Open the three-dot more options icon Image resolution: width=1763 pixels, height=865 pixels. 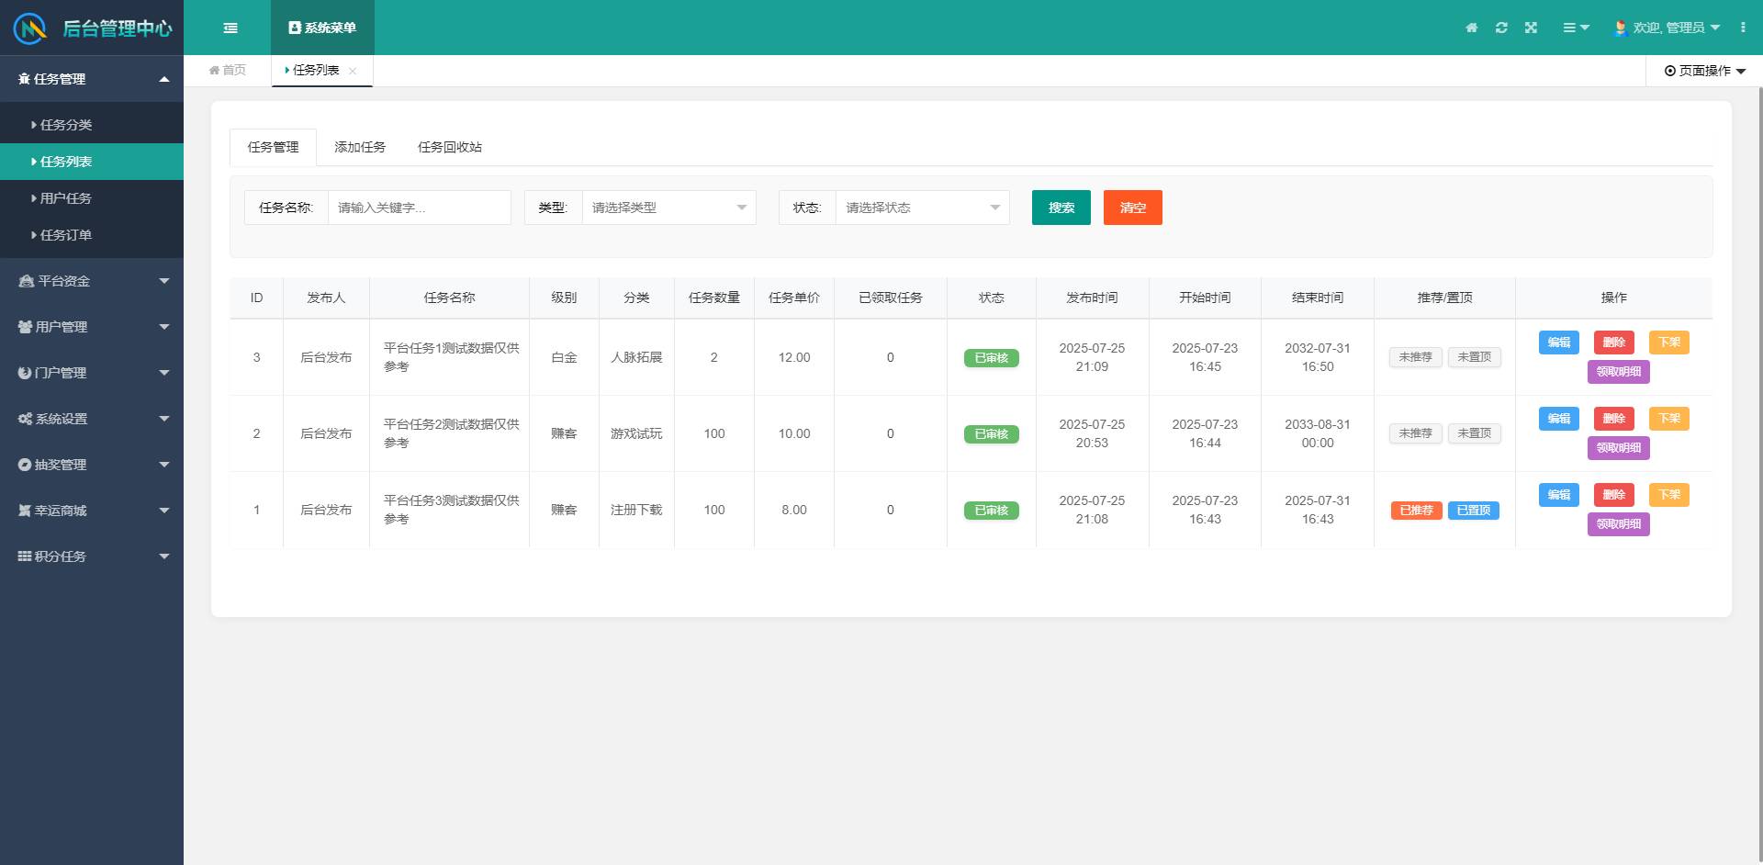pos(1743,28)
